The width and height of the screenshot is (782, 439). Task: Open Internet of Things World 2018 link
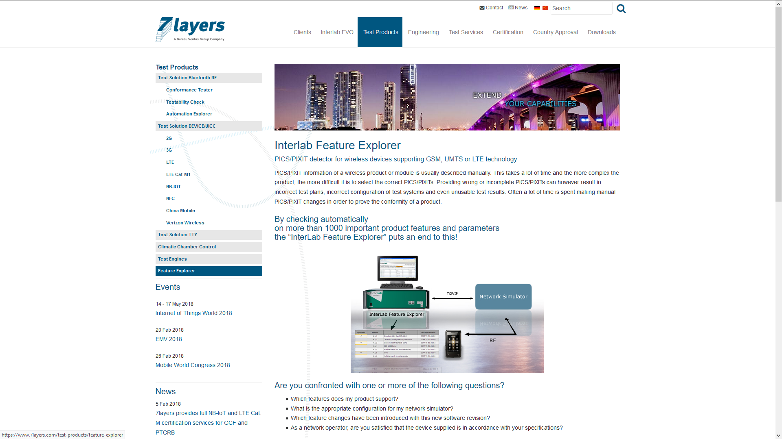[x=193, y=313]
